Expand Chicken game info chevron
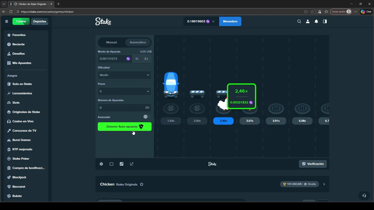The height and width of the screenshot is (210, 374). coord(324,184)
